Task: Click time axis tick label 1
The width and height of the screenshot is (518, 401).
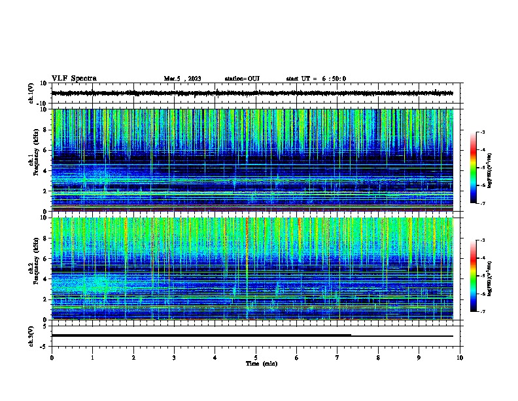Action: pyautogui.click(x=92, y=357)
